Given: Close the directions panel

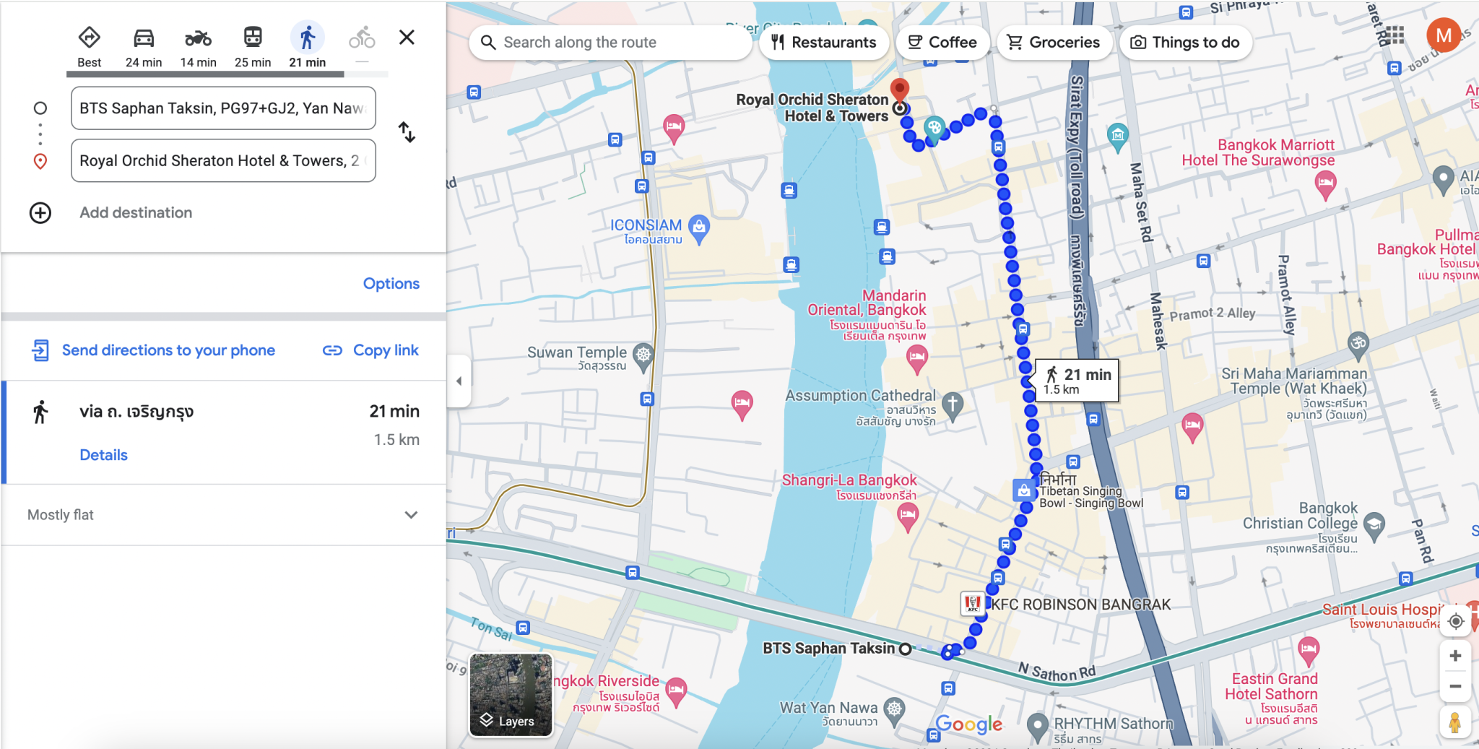Looking at the screenshot, I should pos(407,37).
